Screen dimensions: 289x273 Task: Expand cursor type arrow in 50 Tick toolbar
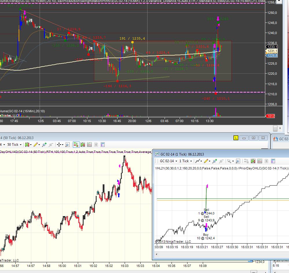click(63, 145)
